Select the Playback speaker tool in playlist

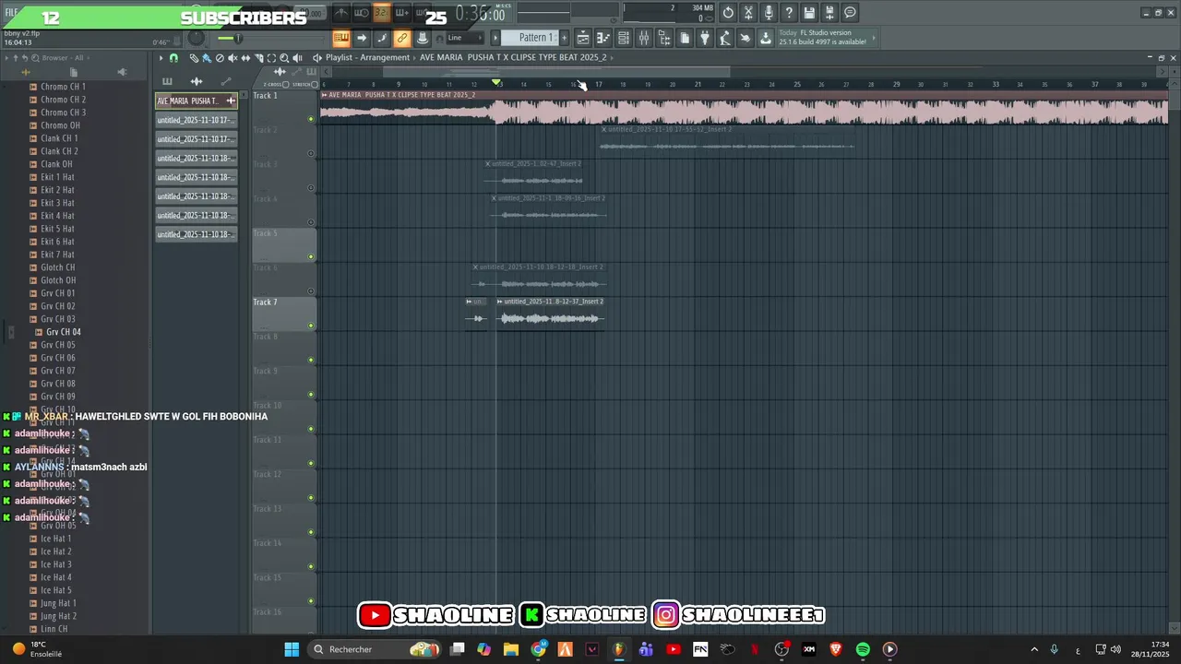coord(297,58)
